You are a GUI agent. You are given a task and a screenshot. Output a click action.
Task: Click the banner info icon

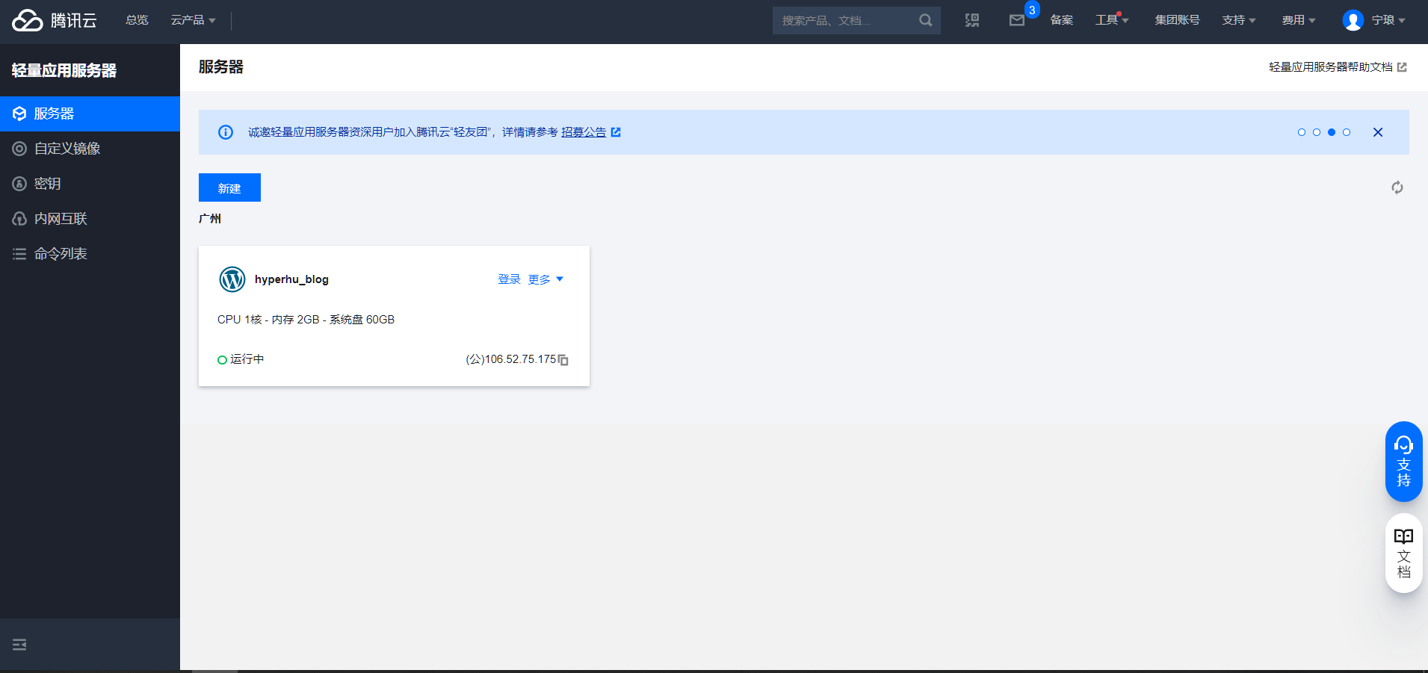pos(226,132)
